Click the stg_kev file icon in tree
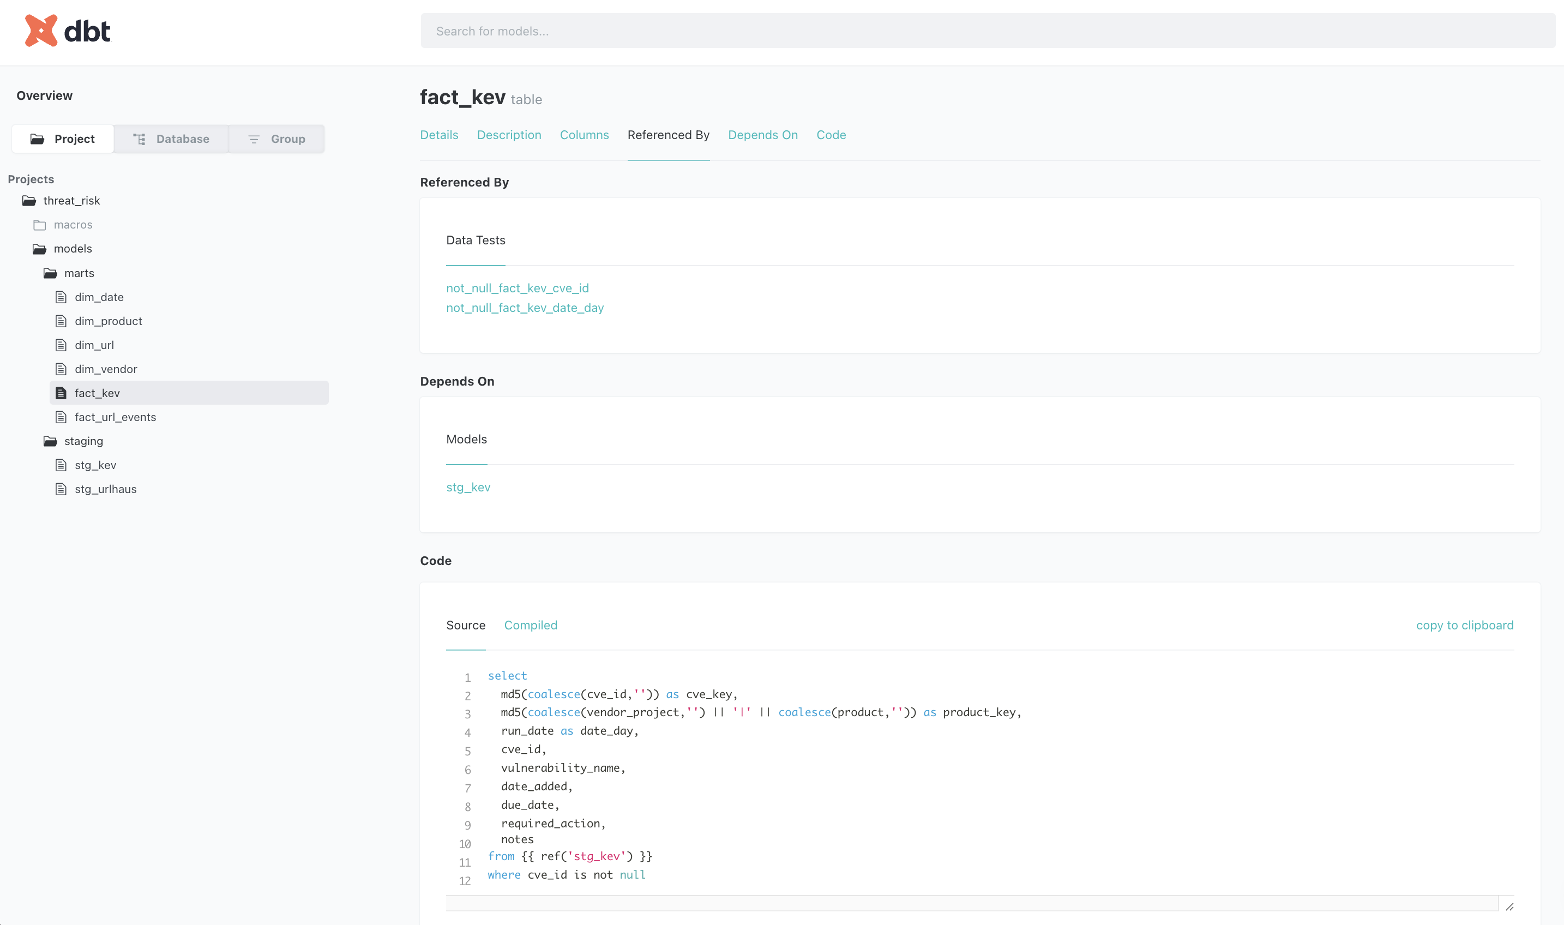Screen dimensions: 1564x925 [61, 465]
